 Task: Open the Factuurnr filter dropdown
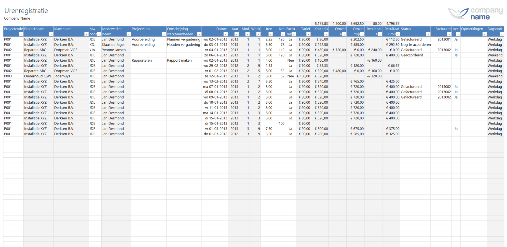[449, 34]
